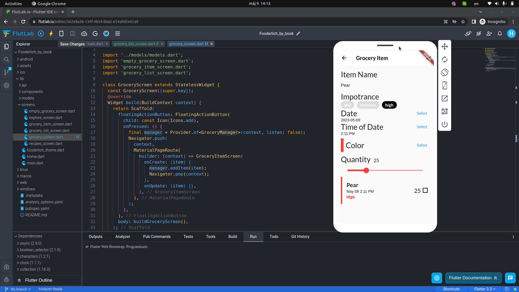The height and width of the screenshot is (292, 519).
Task: Click Select next to Time of Date
Action: (x=422, y=127)
